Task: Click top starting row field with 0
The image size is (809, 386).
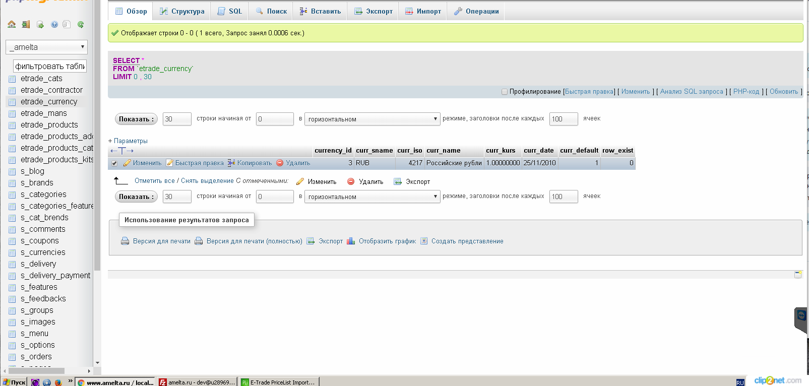Action: (275, 119)
